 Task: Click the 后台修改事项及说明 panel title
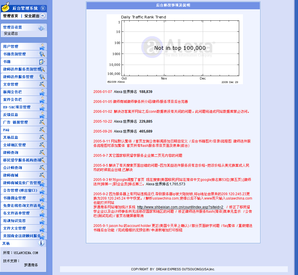(173, 5)
